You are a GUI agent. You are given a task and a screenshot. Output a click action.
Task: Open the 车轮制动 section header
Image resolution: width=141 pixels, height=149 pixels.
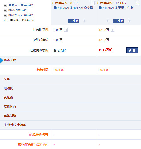point(70,116)
